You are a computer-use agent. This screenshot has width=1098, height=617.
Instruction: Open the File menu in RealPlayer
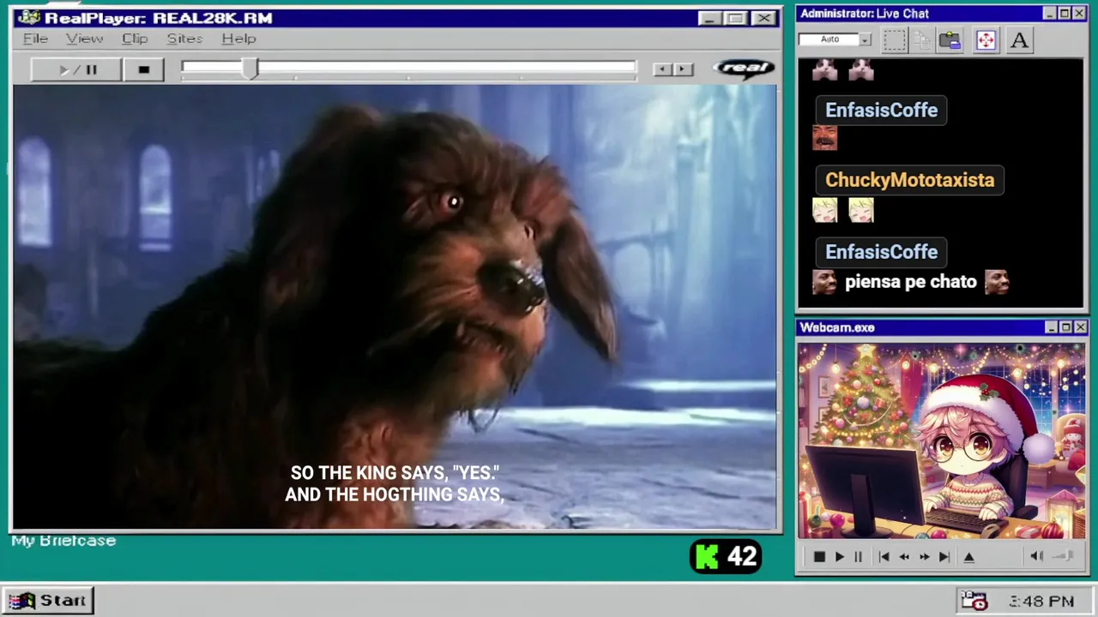point(35,39)
